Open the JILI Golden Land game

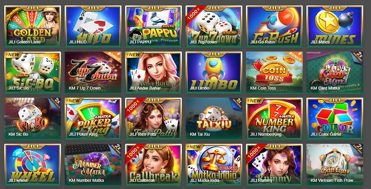tap(32, 26)
